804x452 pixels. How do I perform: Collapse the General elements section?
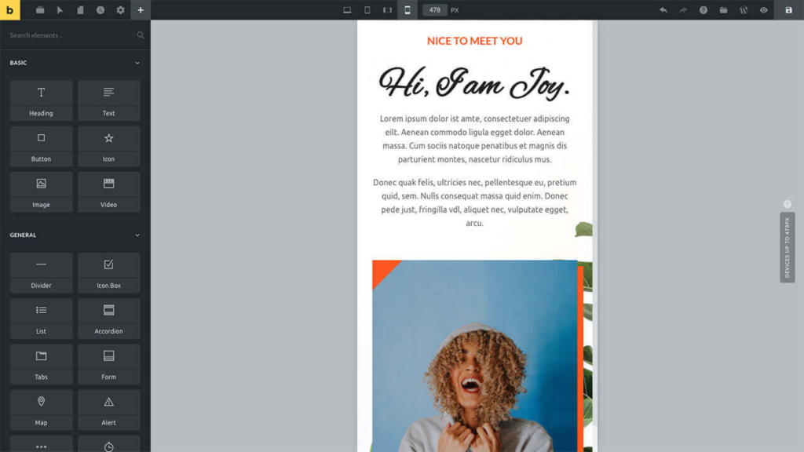tap(137, 235)
